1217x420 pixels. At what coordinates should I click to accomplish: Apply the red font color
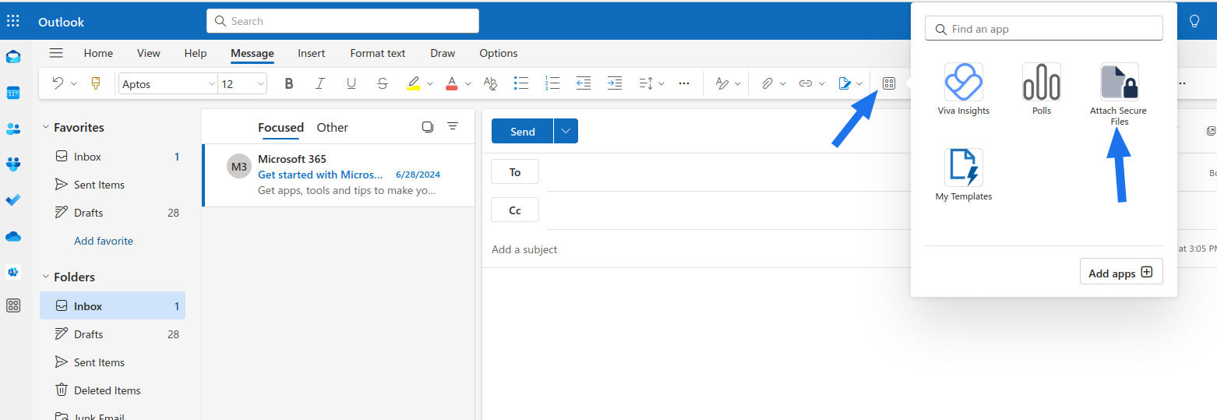tap(452, 83)
